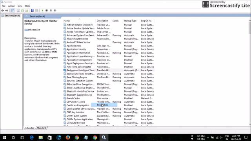The image size is (251, 141).
Task: Open the Action menu
Action: 11,6
